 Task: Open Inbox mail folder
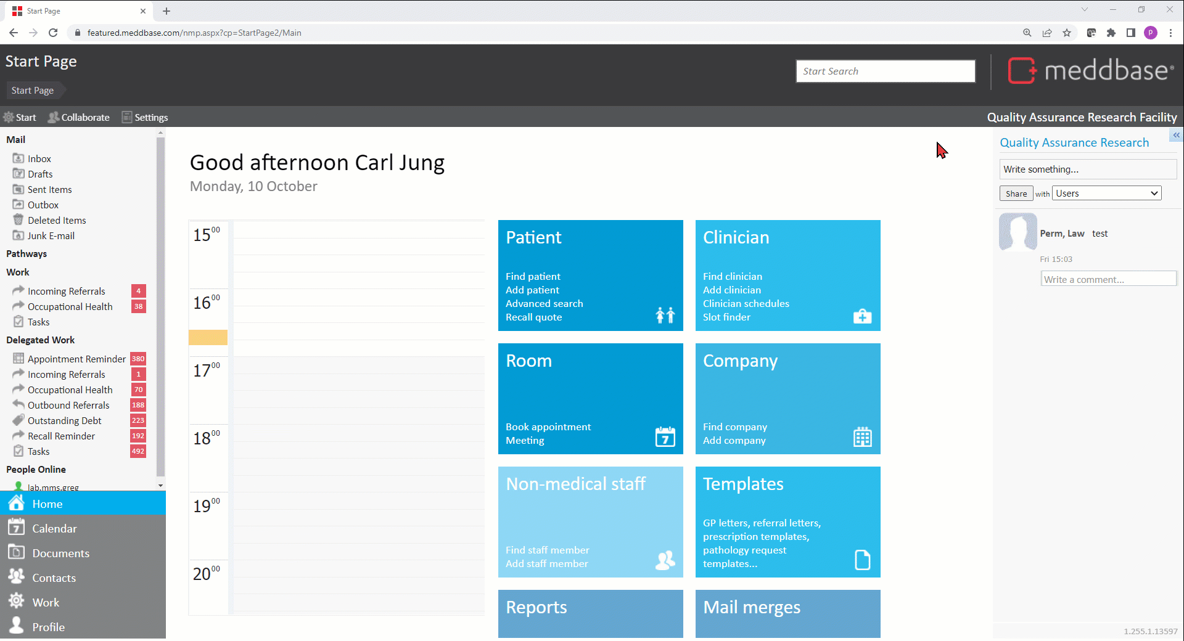(x=39, y=159)
